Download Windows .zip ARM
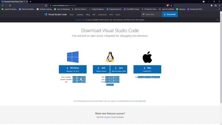The image size is (222, 125). click(x=84, y=82)
